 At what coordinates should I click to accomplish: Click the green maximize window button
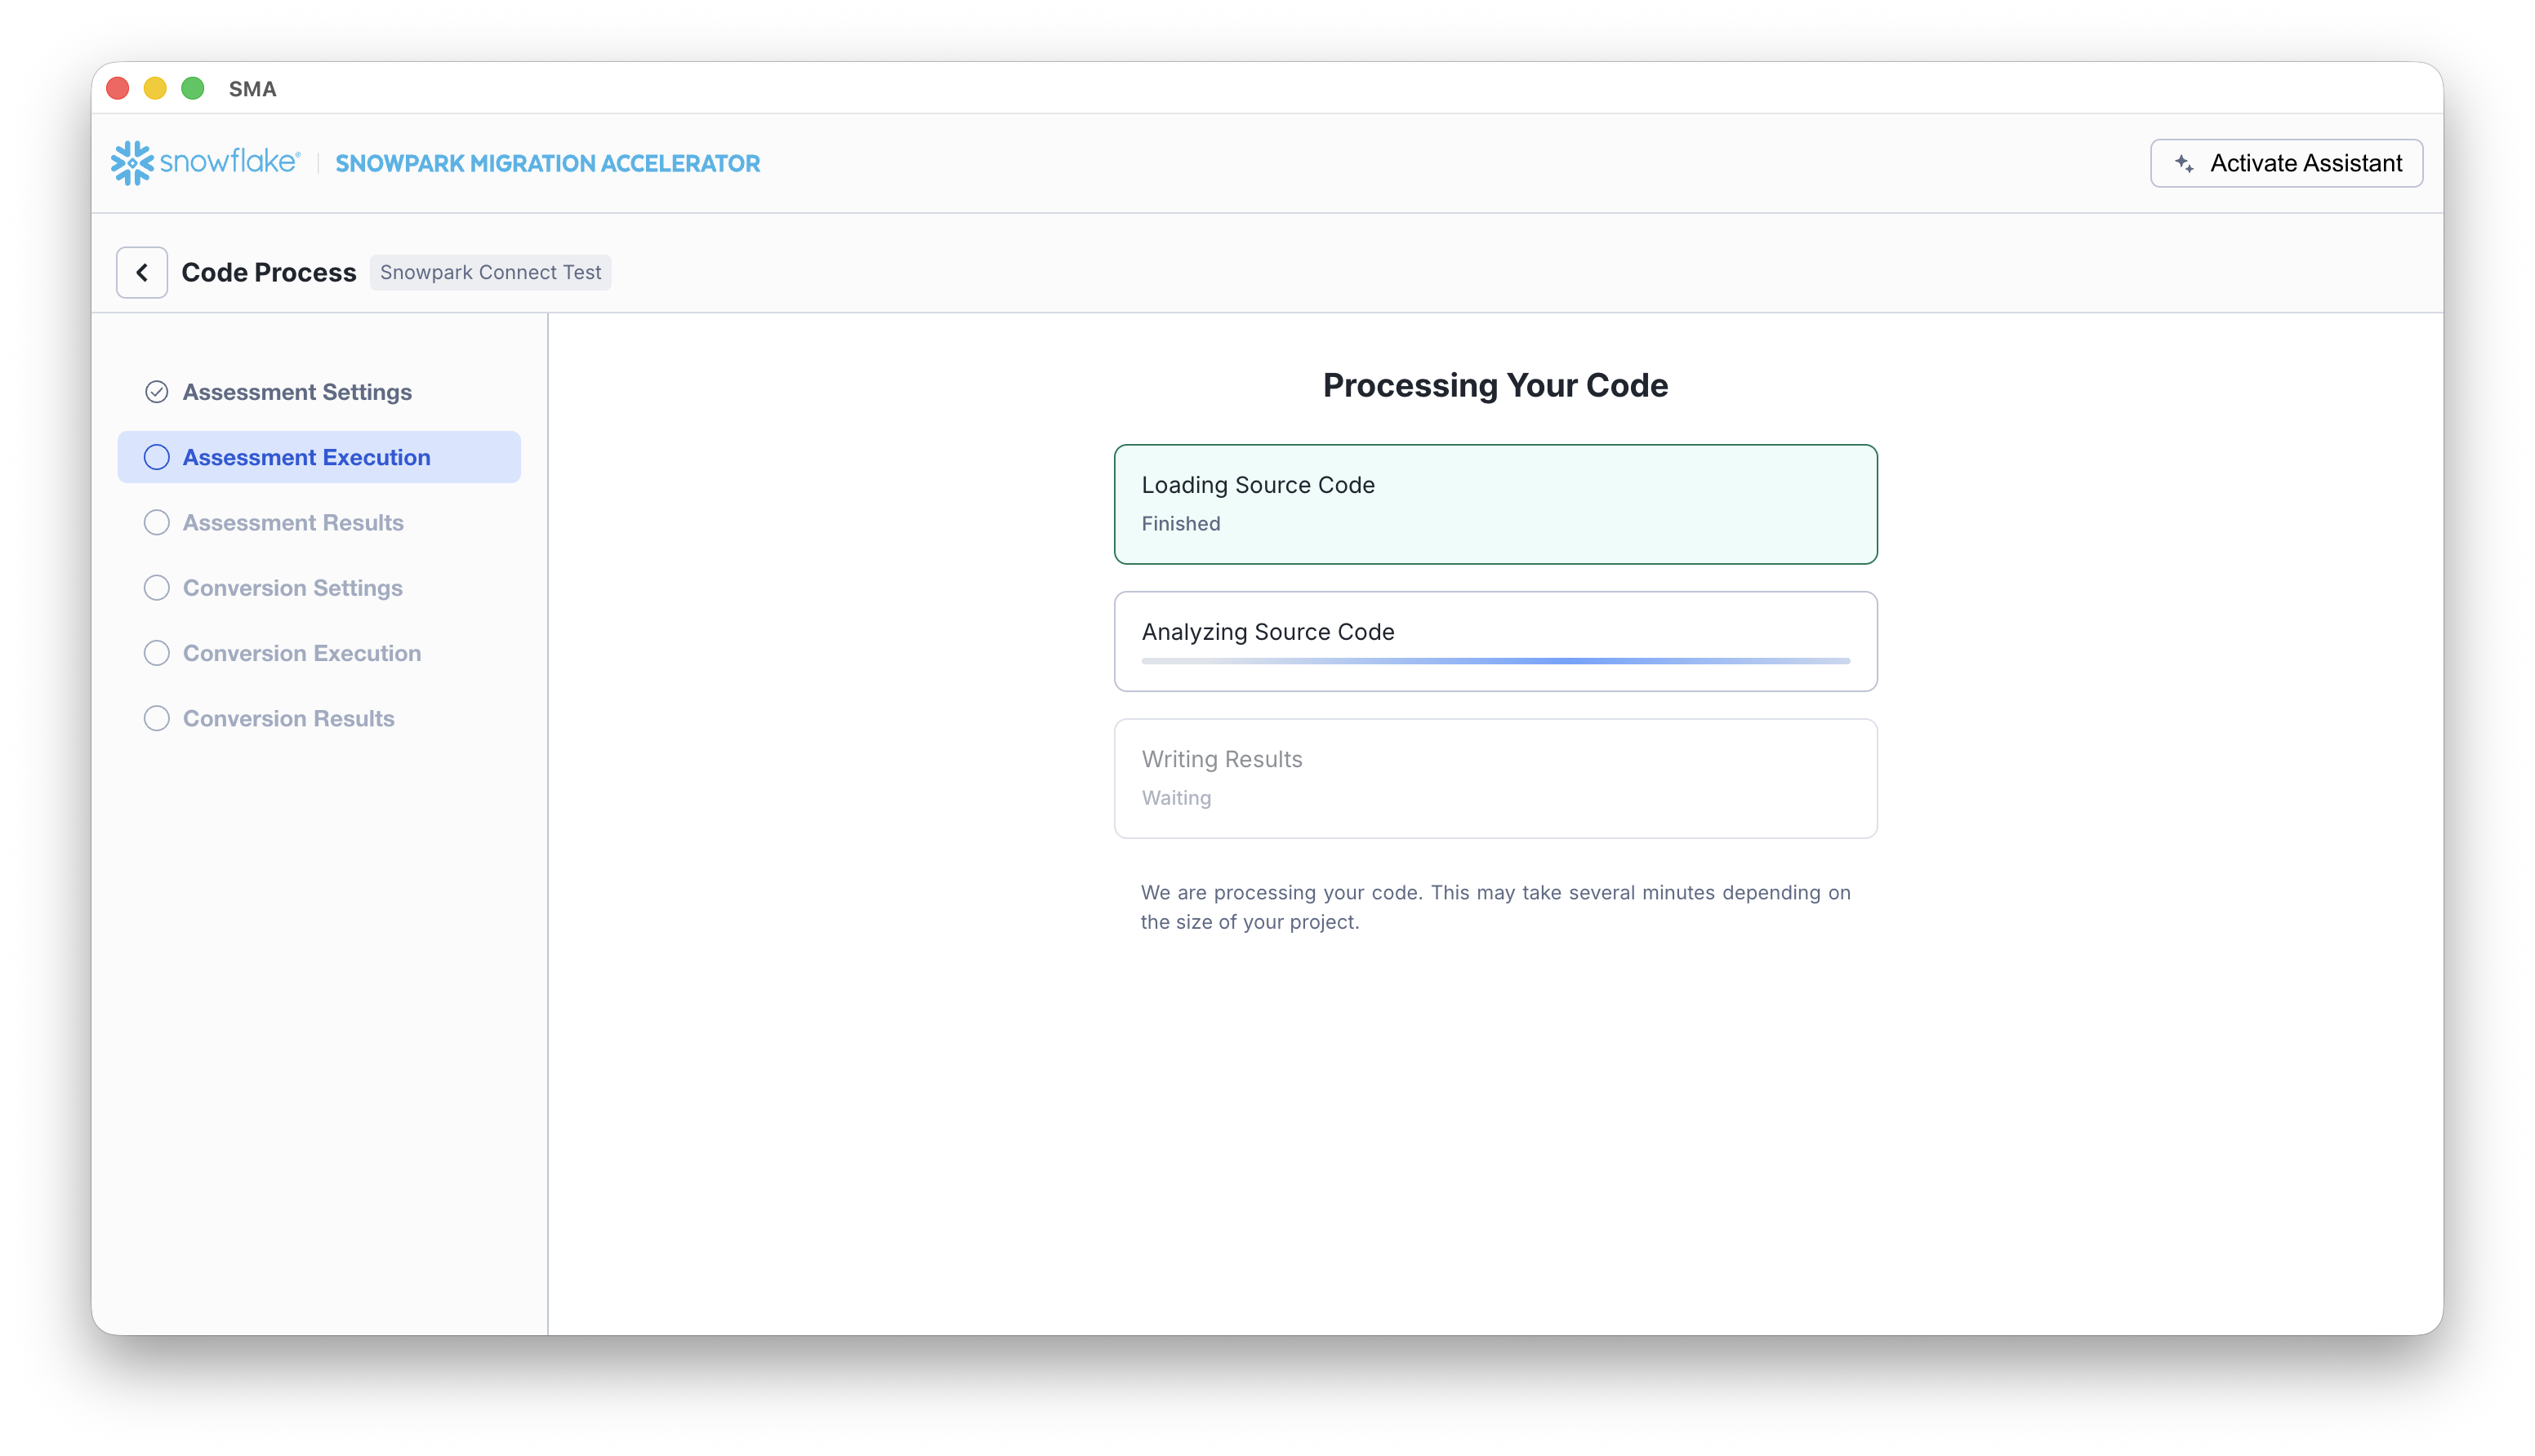[193, 89]
